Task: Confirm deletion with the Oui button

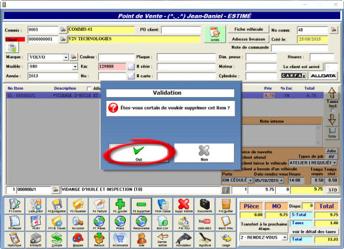Action: click(139, 153)
